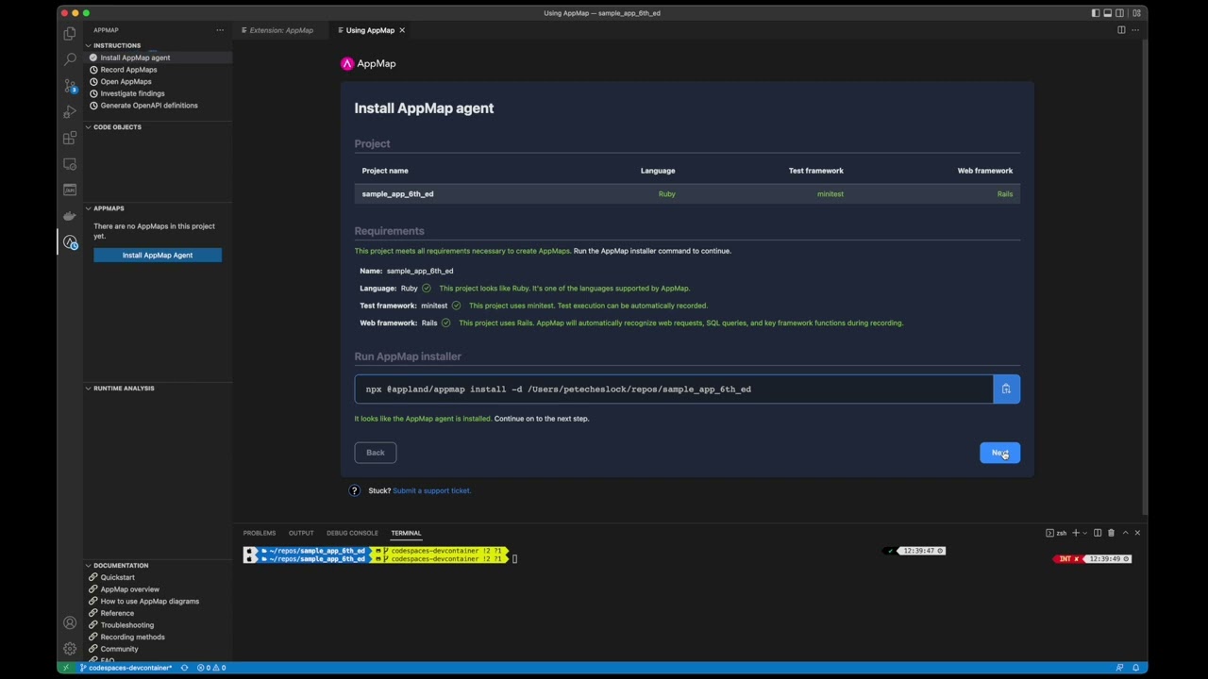Screen dimensions: 1208x679
Task: Open the Problems panel tab
Action: point(260,533)
